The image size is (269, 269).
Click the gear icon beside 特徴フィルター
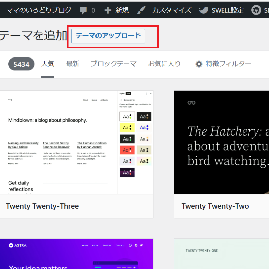(199, 64)
